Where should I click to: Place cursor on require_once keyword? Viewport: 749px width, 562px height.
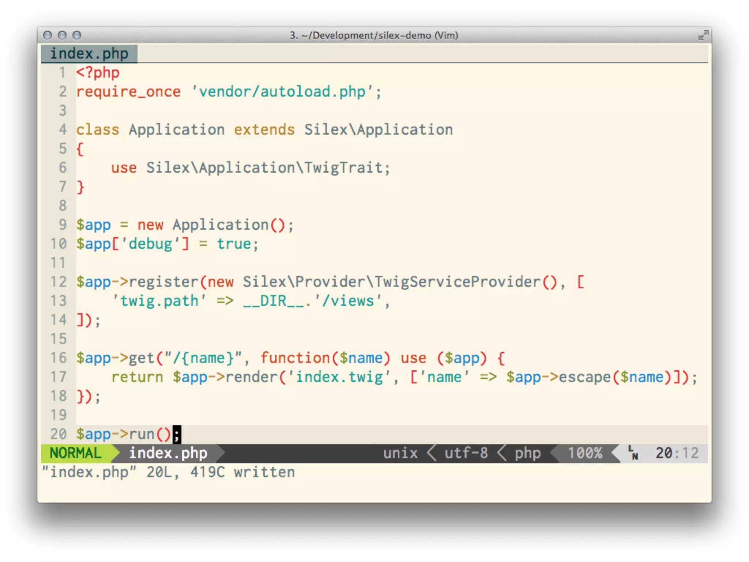point(128,91)
